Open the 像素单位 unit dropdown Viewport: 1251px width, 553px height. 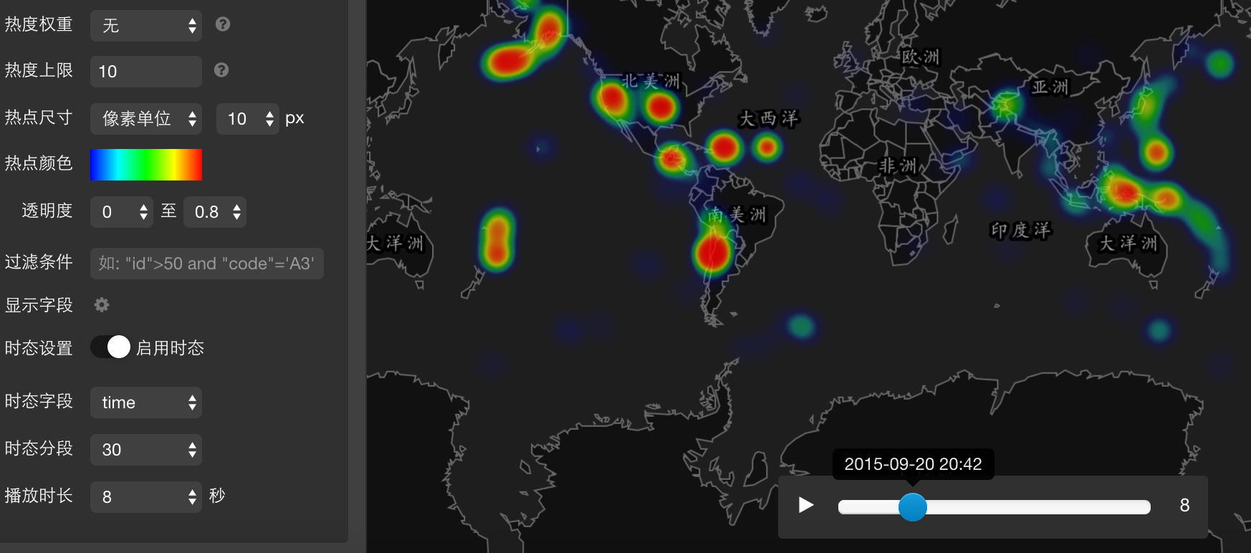146,118
